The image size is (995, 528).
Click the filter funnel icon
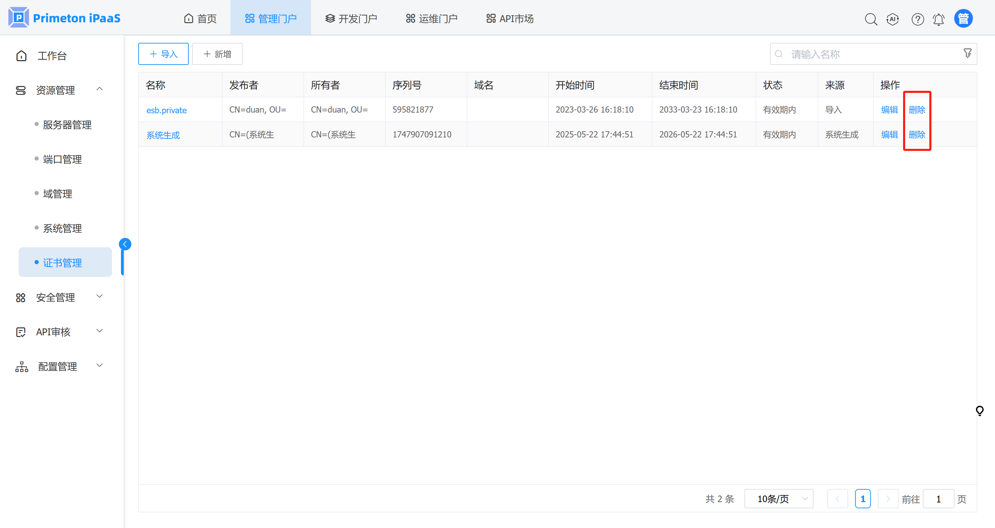(x=967, y=53)
